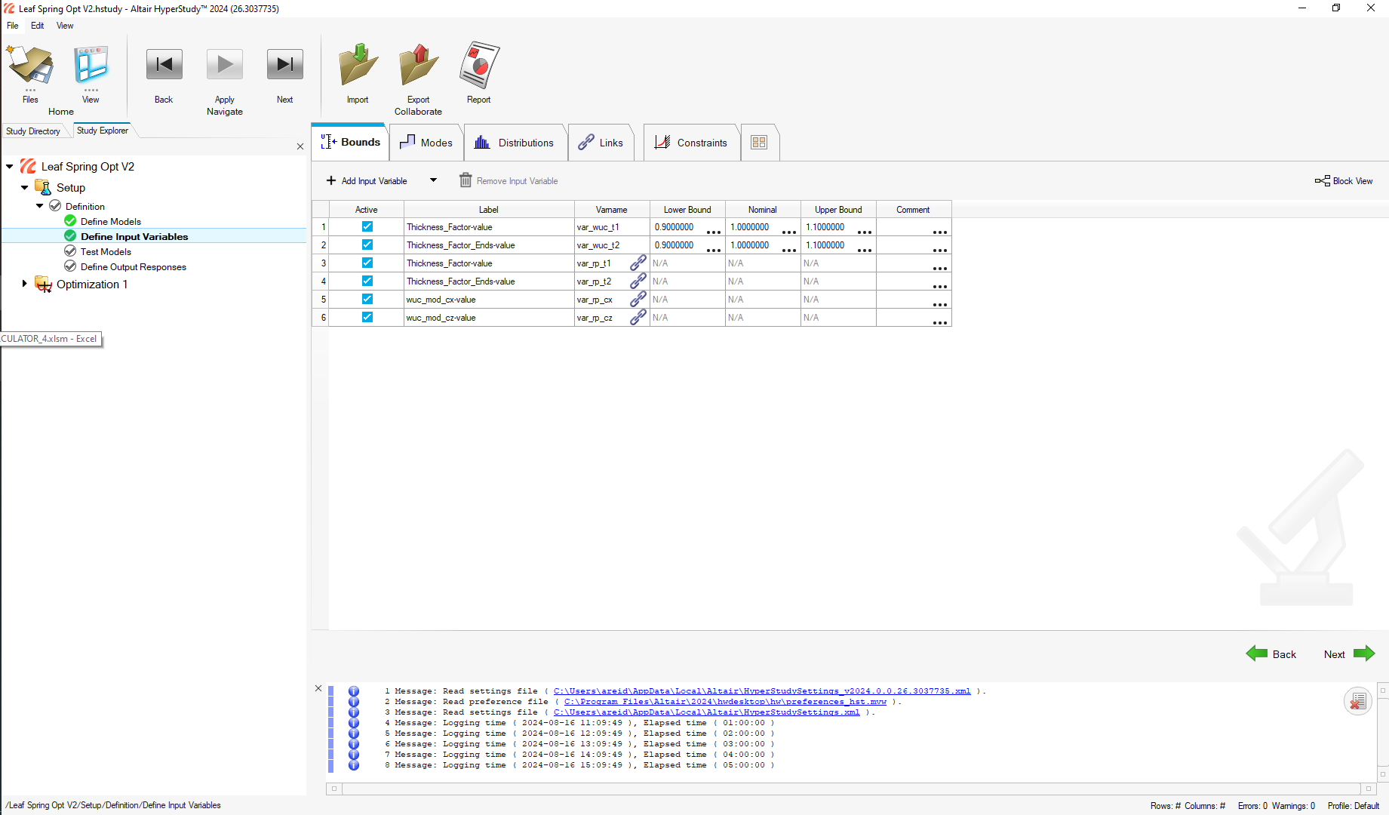Open the Files toolbar icon
1389x815 pixels.
(30, 65)
